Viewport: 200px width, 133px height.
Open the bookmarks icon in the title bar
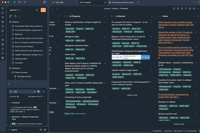pyautogui.click(x=25, y=2)
